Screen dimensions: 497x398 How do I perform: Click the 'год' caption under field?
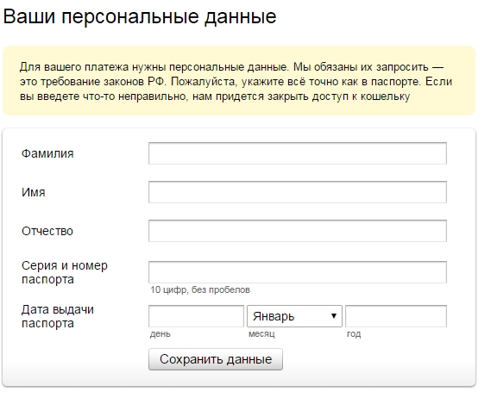coord(354,334)
